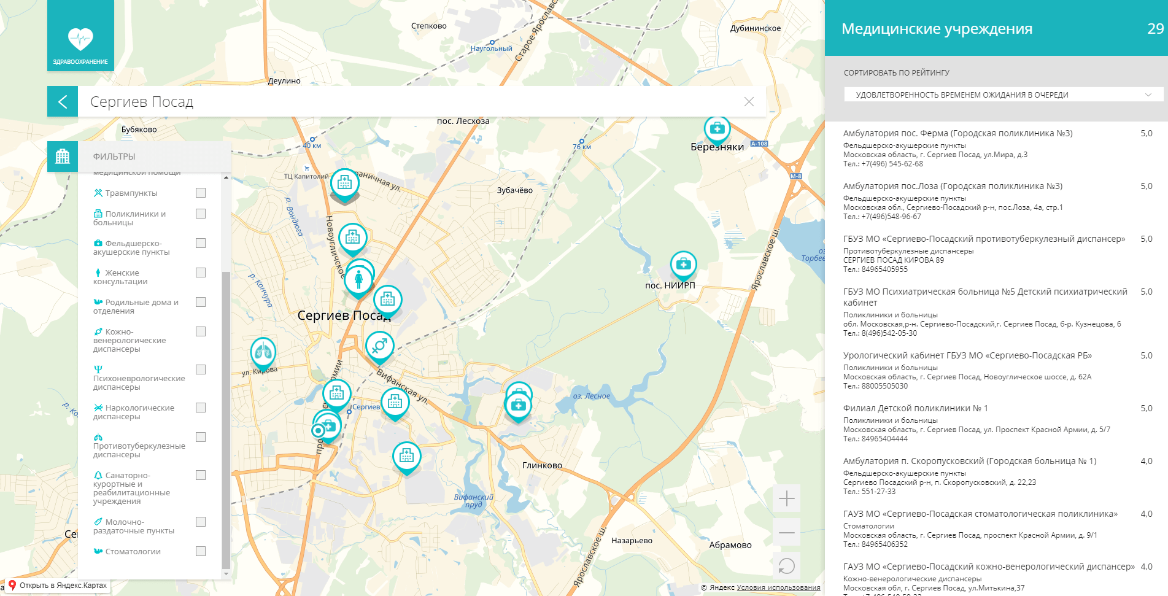Click the back arrow beside Сергиев Посад
The image size is (1168, 596).
point(63,102)
